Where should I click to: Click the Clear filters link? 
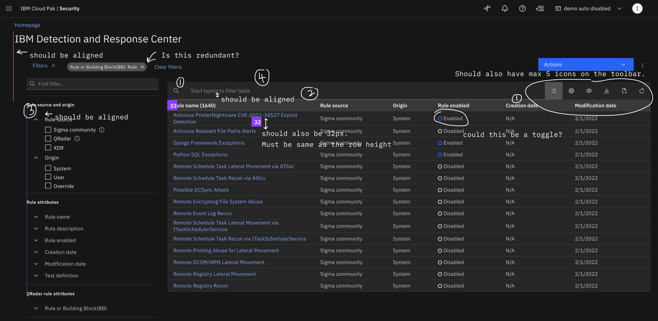point(168,67)
